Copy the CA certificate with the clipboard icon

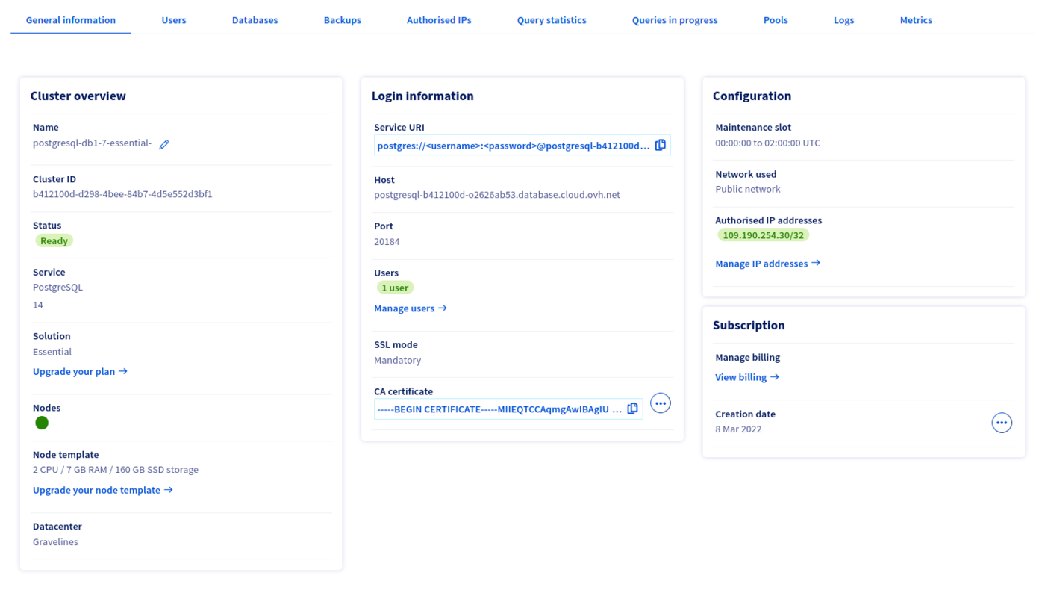tap(633, 409)
